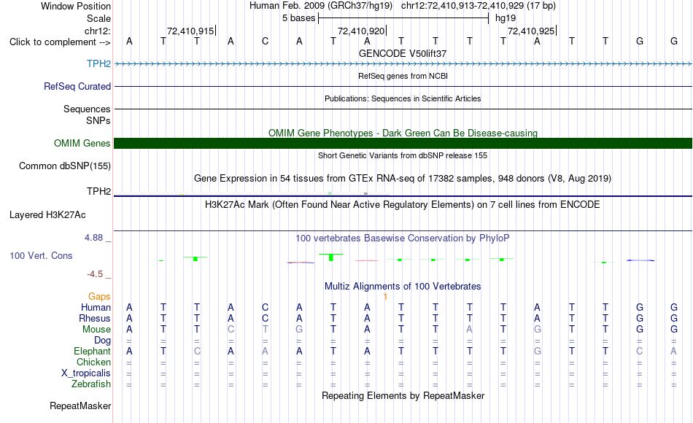Screen dimensions: 693x423
Task: Click 'Multiz Alignments of 100 Vertebrates' title
Action: pyautogui.click(x=403, y=287)
